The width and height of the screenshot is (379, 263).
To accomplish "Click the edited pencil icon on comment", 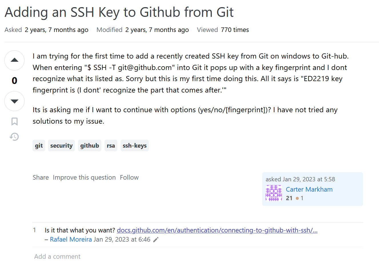I will [x=156, y=240].
